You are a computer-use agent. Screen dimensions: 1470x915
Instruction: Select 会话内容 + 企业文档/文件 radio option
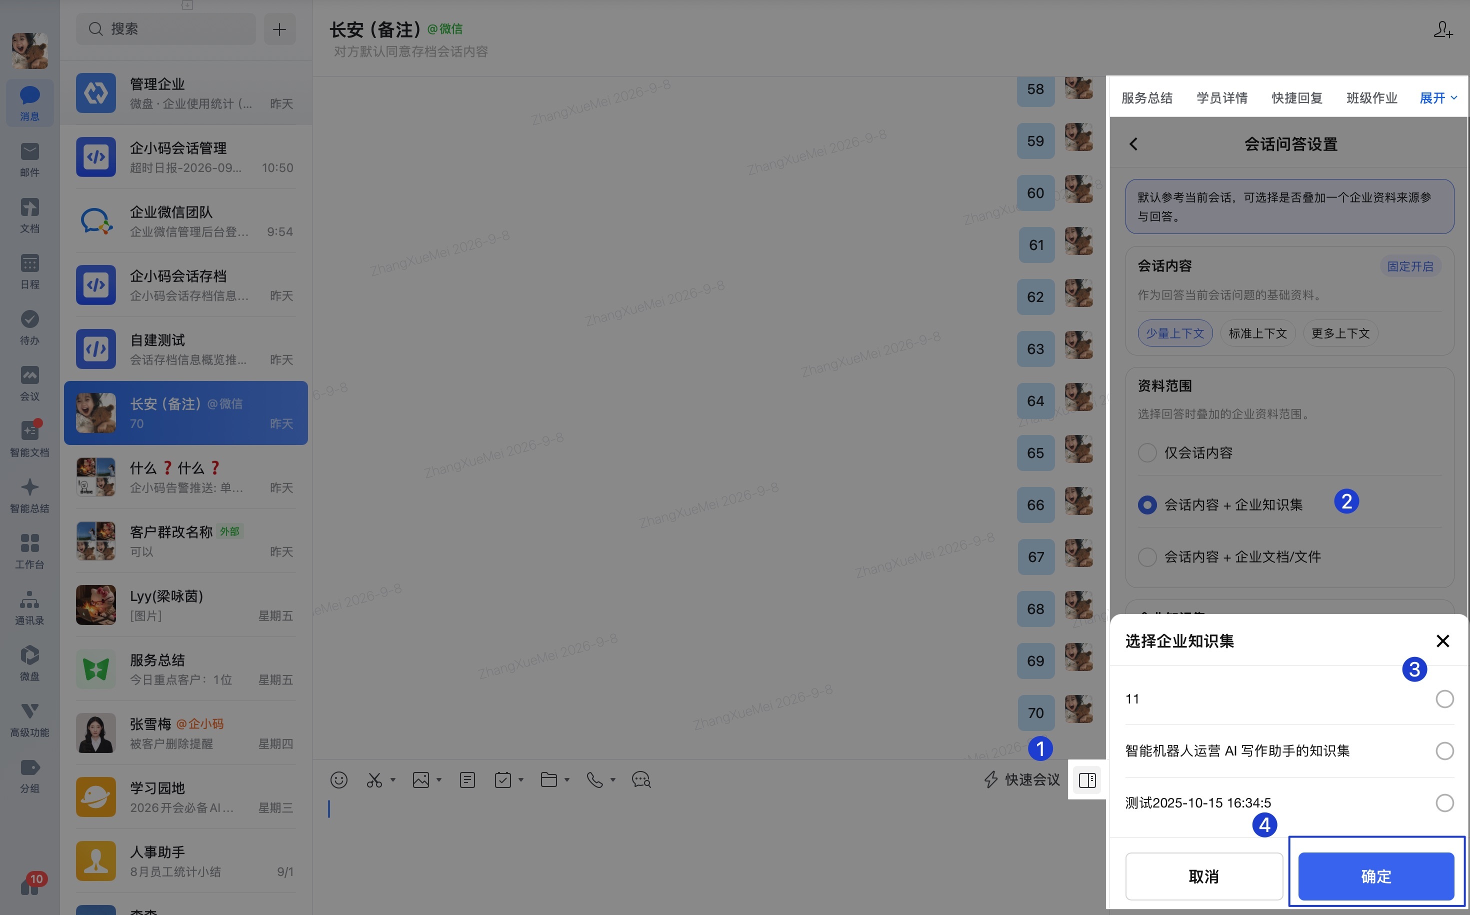pyautogui.click(x=1147, y=556)
